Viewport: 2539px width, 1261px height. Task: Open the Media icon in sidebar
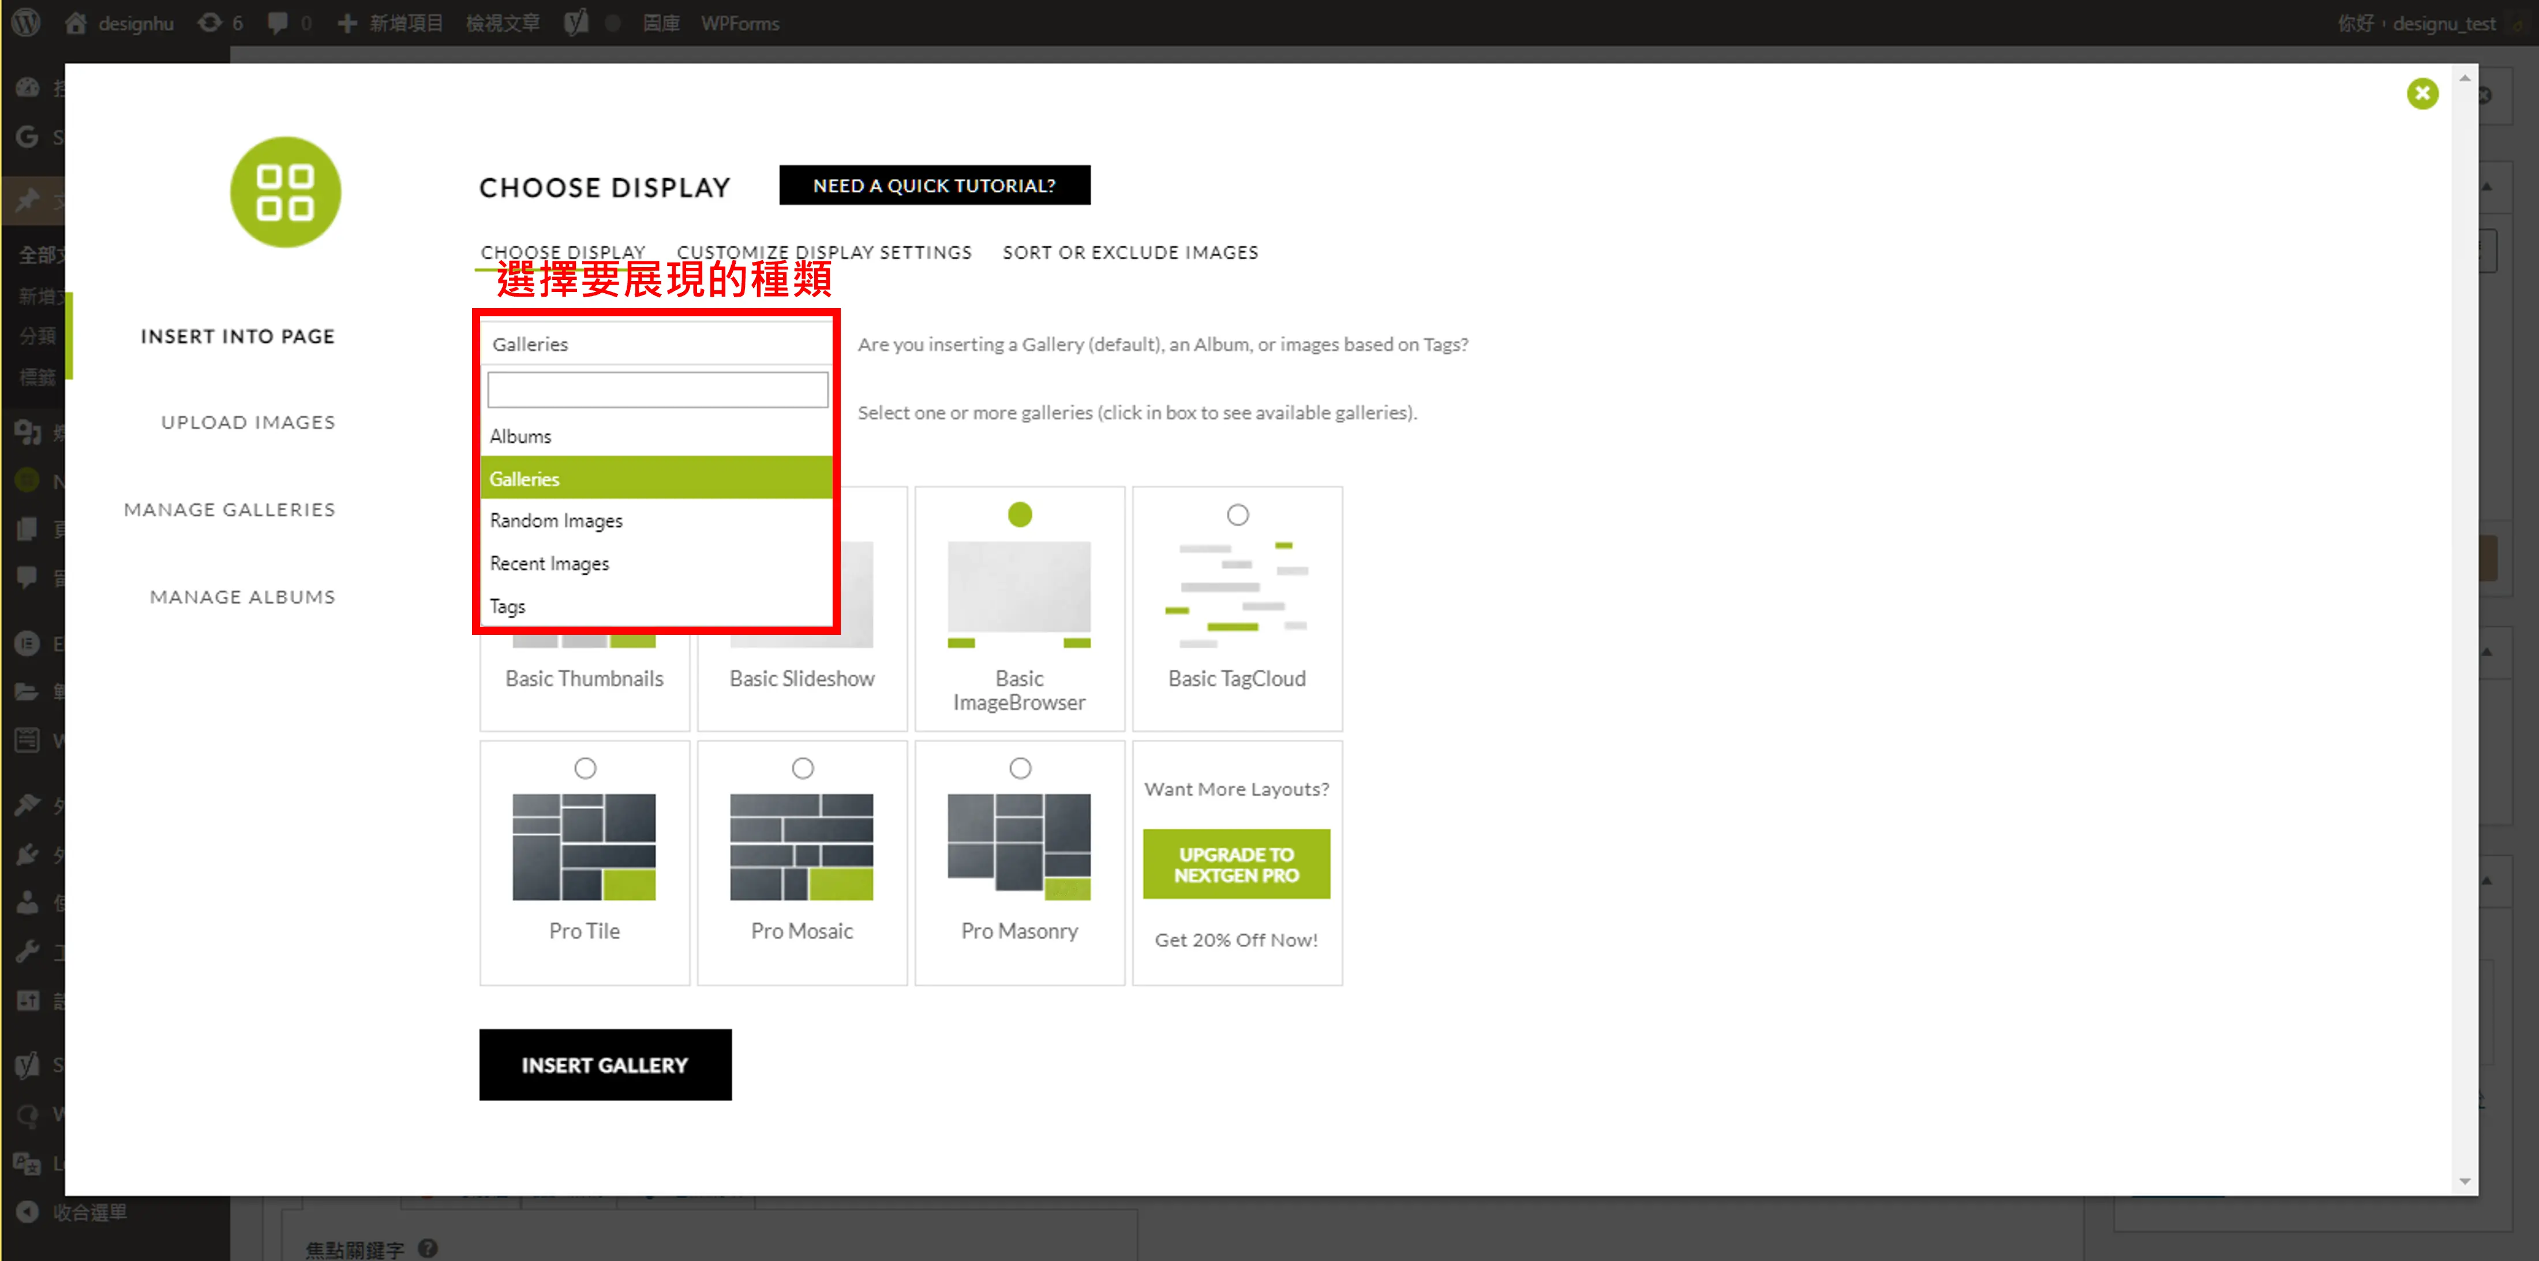coord(28,432)
